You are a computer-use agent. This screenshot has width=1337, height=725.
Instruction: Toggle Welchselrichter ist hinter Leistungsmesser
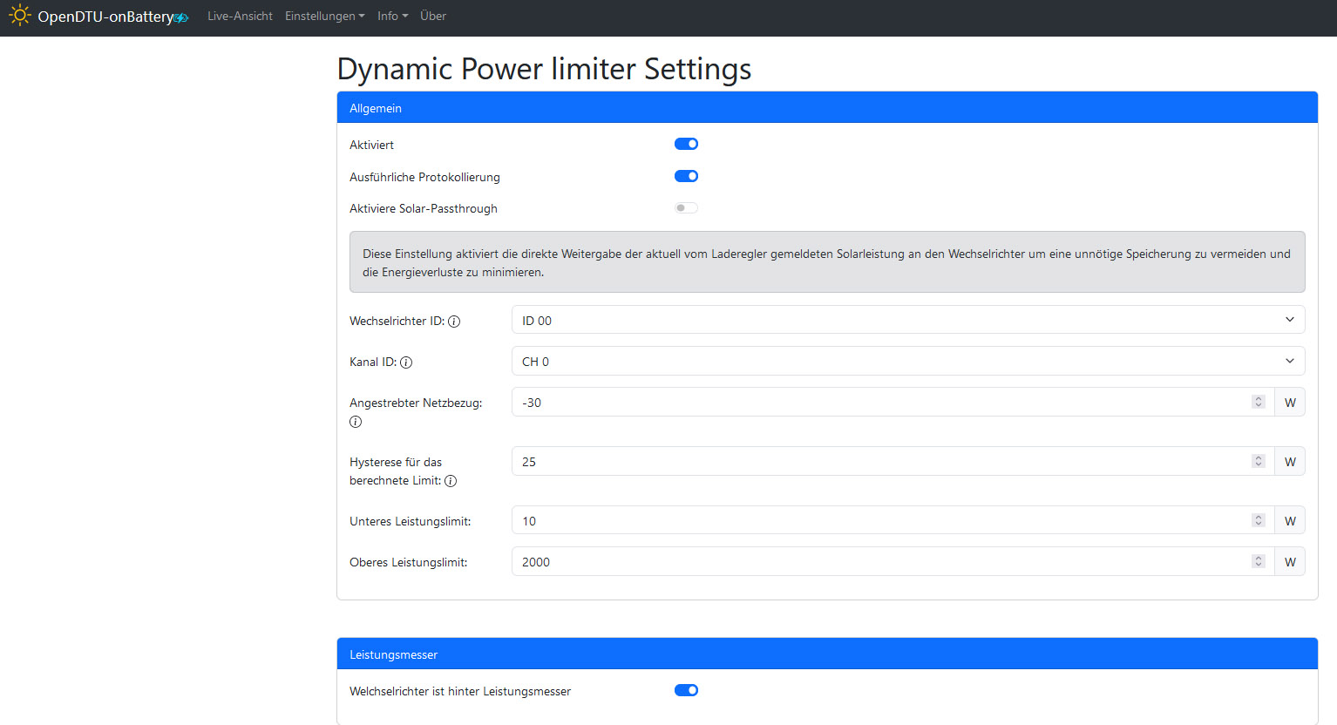[686, 690]
